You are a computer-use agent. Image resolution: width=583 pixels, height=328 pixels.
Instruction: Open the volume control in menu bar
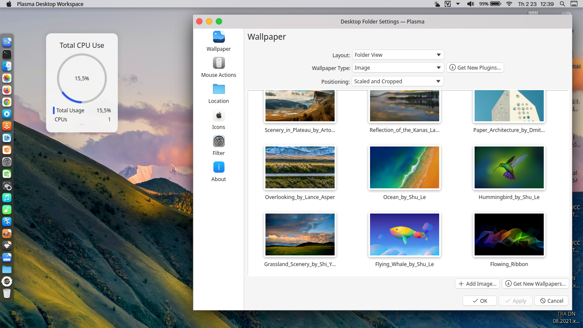(x=470, y=4)
